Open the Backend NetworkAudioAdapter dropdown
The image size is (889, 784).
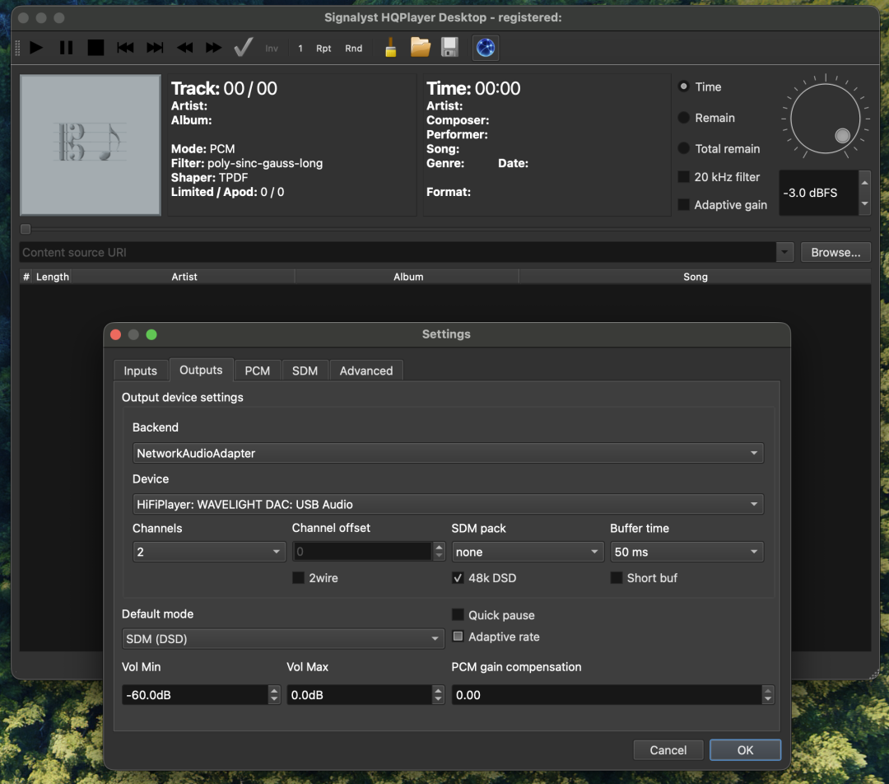click(448, 453)
